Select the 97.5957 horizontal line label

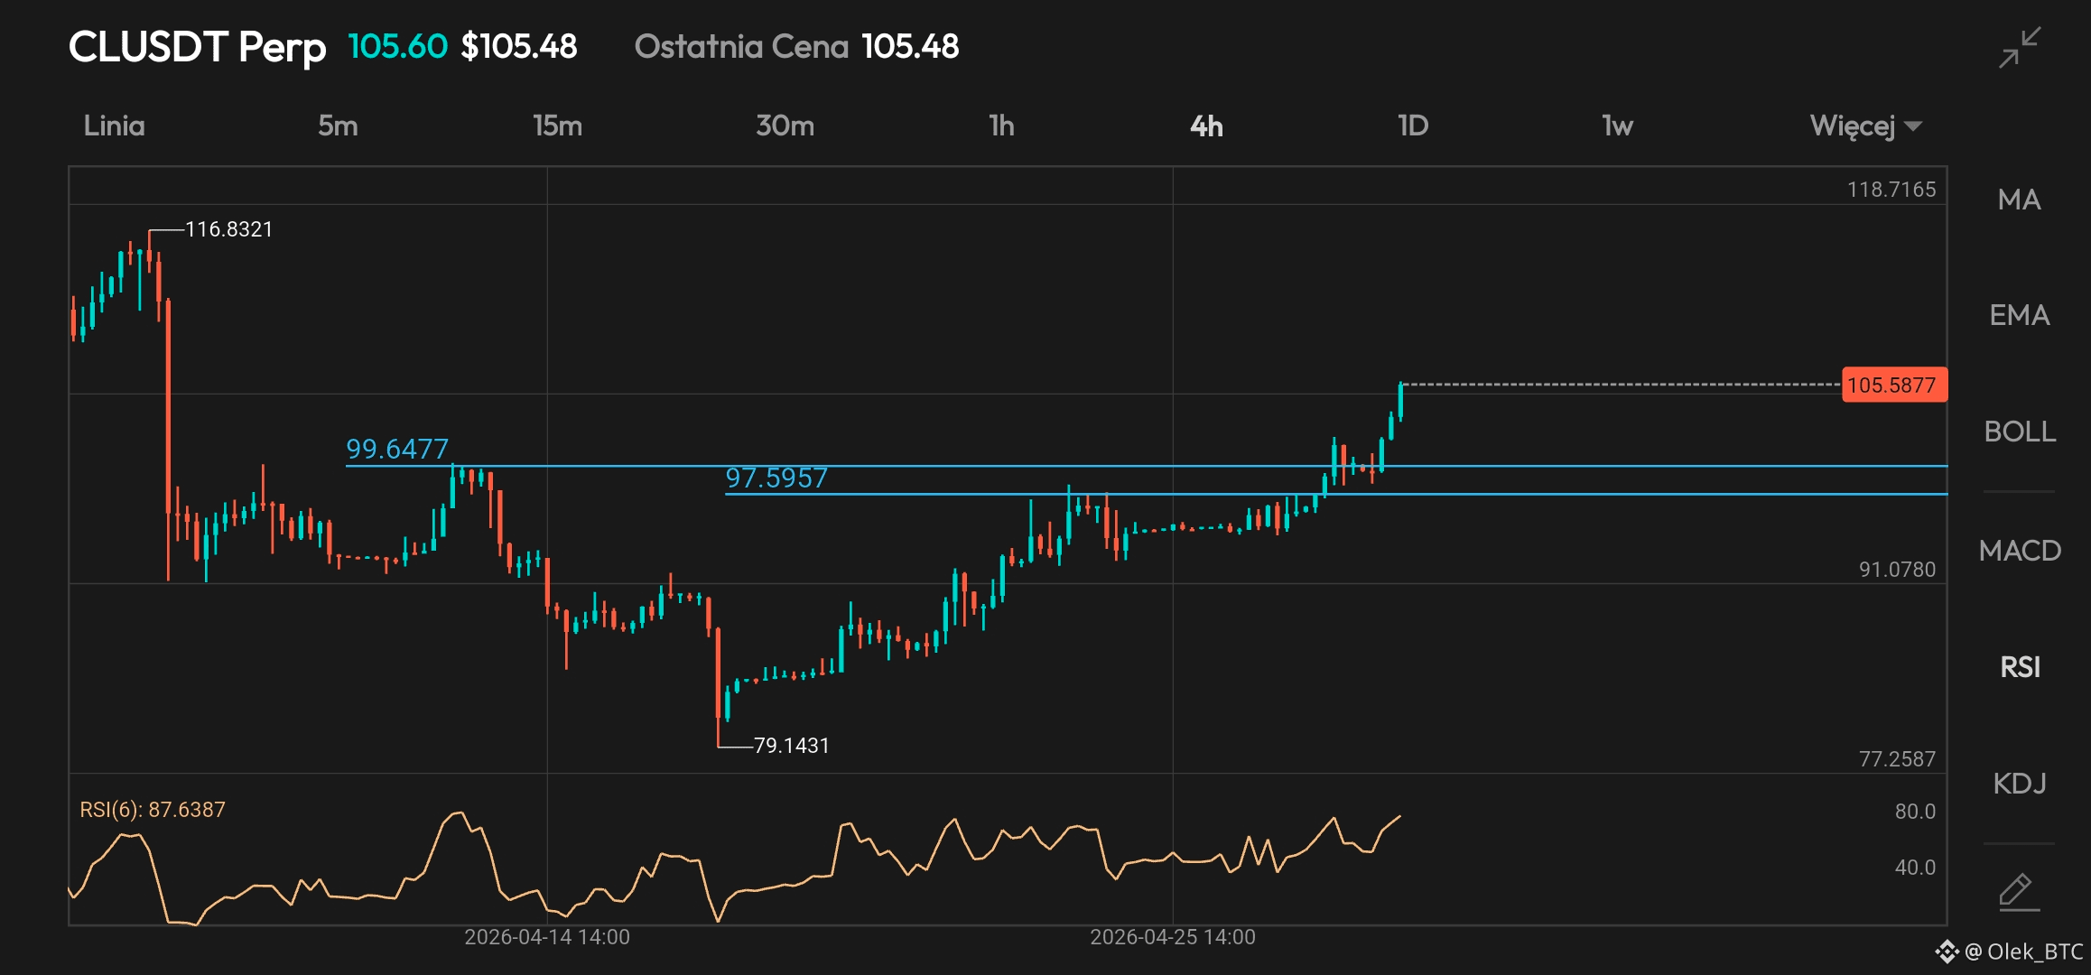coord(776,478)
